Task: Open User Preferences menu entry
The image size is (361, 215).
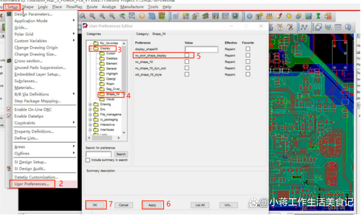Action: 32,184
